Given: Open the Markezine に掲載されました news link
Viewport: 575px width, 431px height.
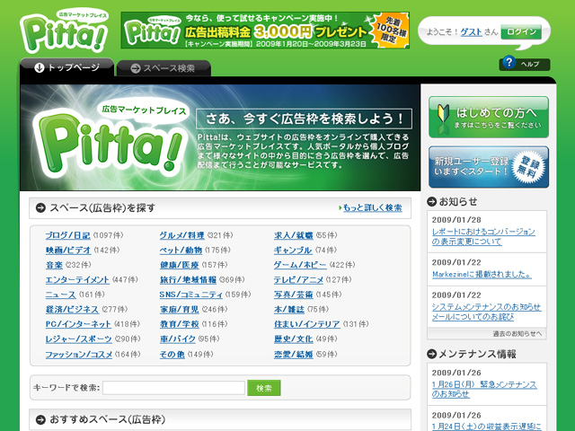Looking at the screenshot, I should coord(482,274).
